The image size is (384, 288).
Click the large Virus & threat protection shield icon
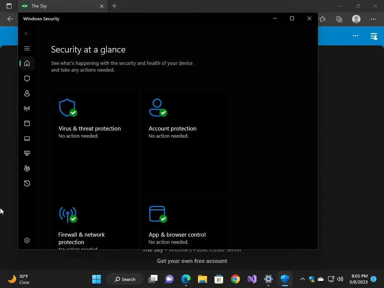(x=68, y=108)
